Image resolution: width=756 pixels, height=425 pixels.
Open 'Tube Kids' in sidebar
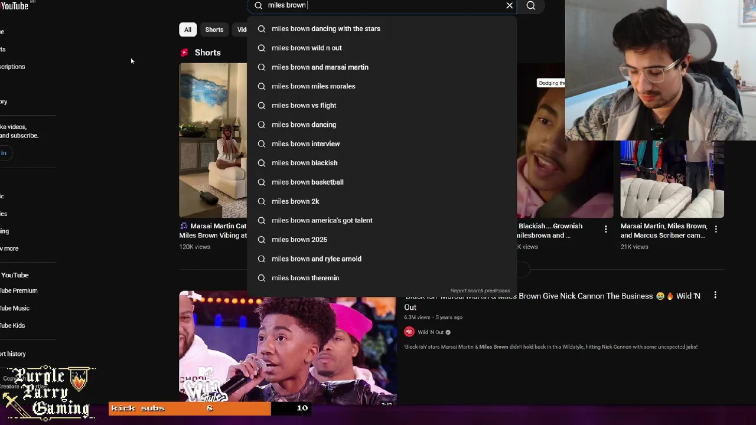coord(12,325)
